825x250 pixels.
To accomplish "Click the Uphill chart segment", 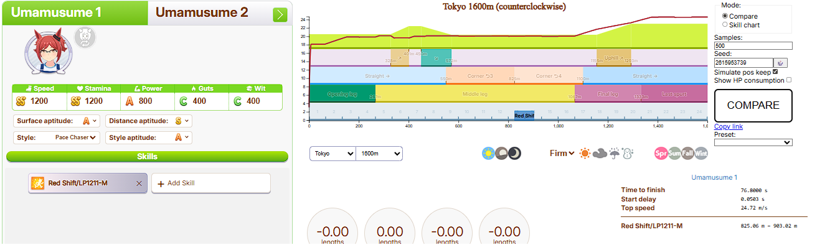I will coord(614,57).
